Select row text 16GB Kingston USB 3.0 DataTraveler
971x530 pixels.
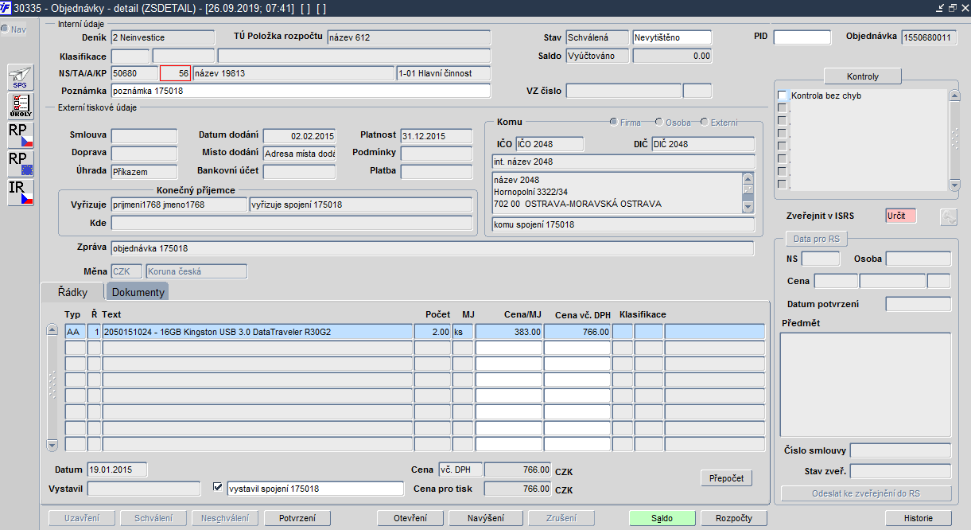[258, 332]
